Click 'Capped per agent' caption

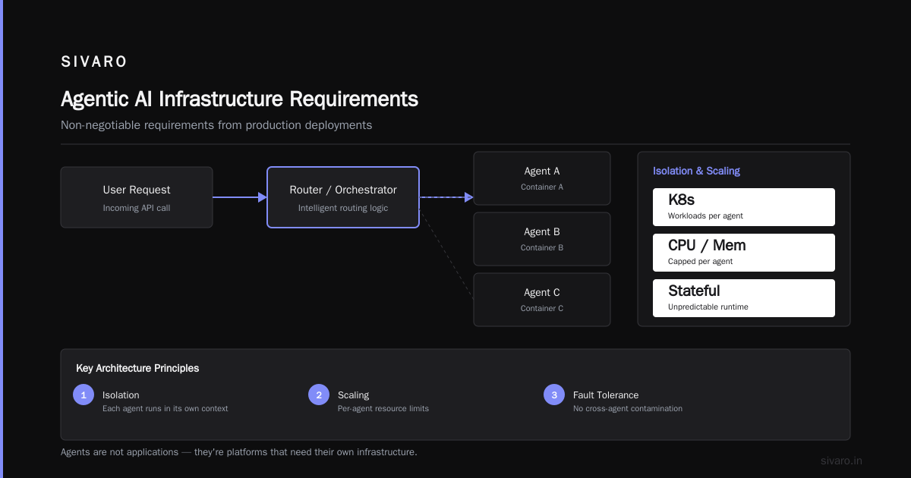[700, 262]
